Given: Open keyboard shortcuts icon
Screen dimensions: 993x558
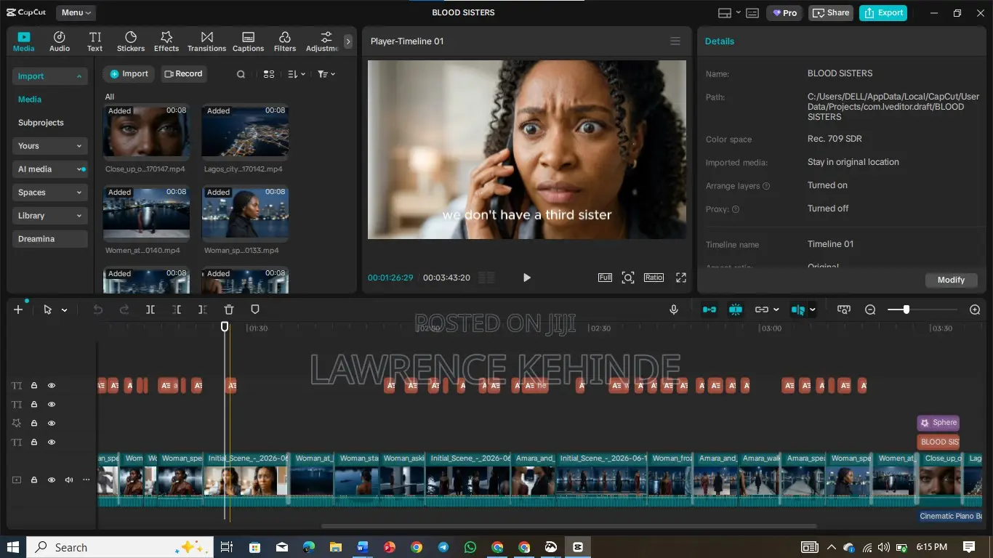Looking at the screenshot, I should [752, 12].
